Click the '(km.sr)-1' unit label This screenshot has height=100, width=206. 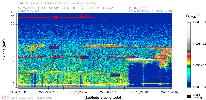[194, 17]
